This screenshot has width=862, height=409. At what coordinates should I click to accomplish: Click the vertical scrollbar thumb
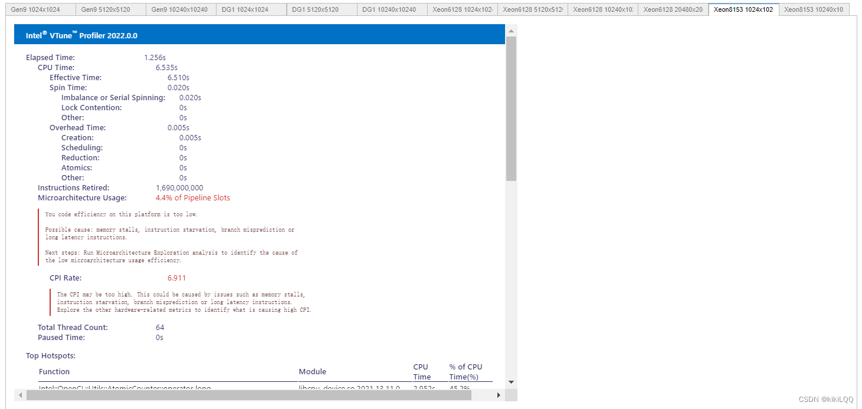coord(511,108)
